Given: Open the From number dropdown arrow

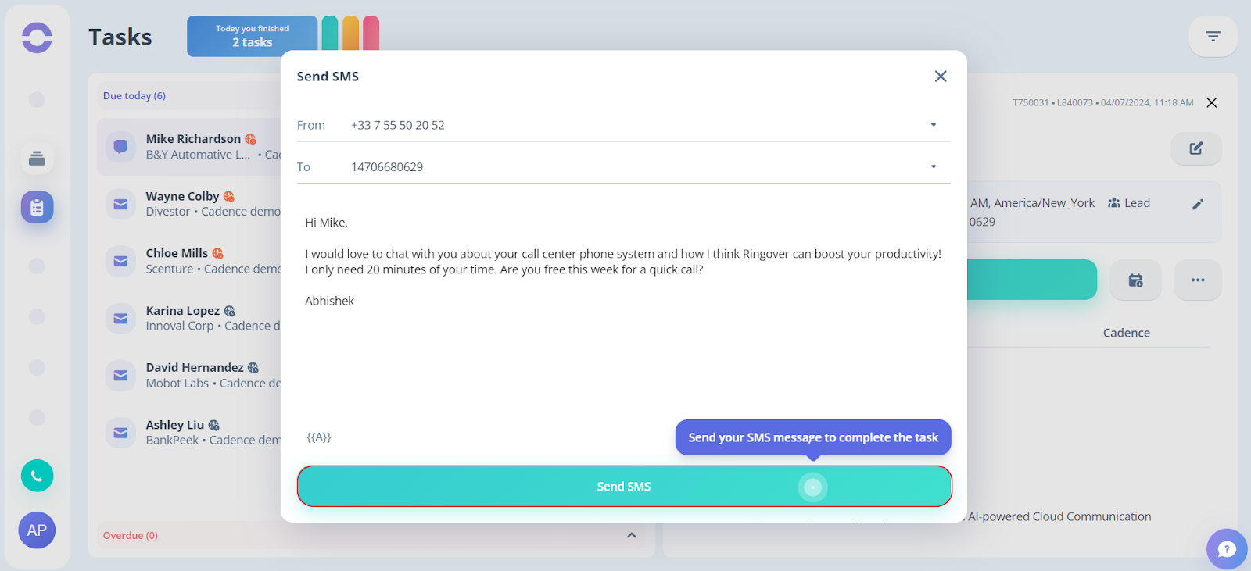Looking at the screenshot, I should 933,125.
